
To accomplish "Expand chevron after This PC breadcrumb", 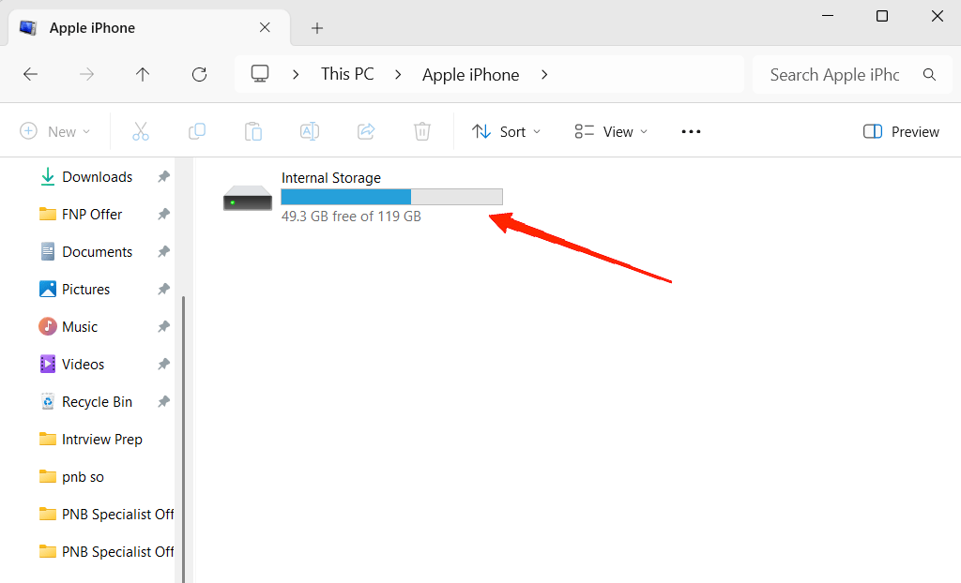I will click(x=398, y=75).
